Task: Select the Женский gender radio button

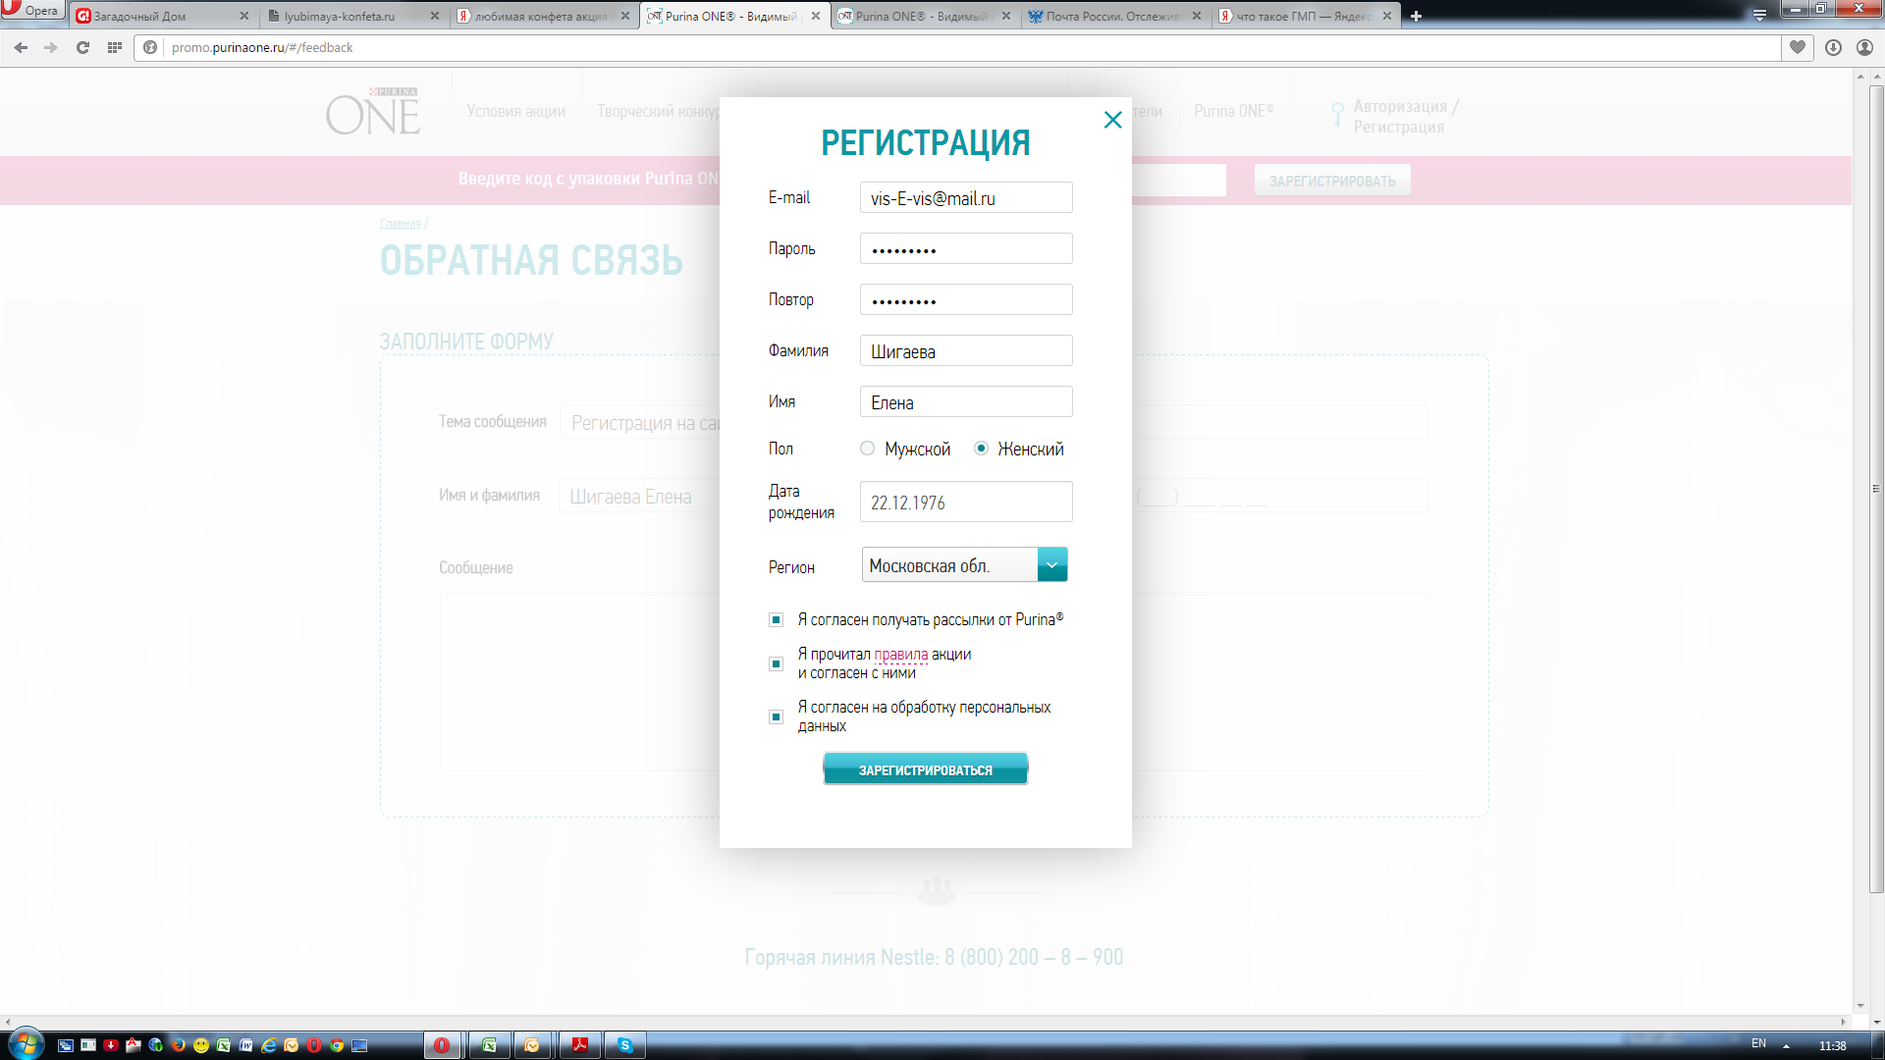Action: (981, 449)
